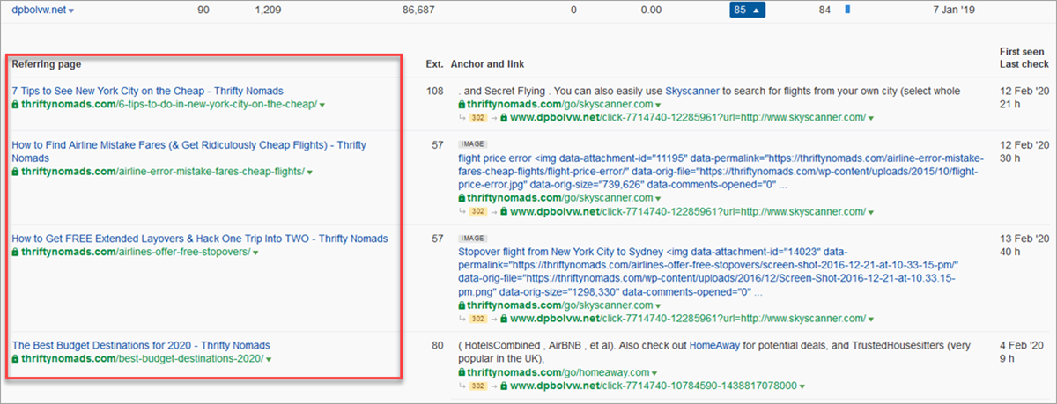1057x404 pixels.
Task: Click the IMAGE badge above 'Stopover flight'
Action: pos(472,237)
